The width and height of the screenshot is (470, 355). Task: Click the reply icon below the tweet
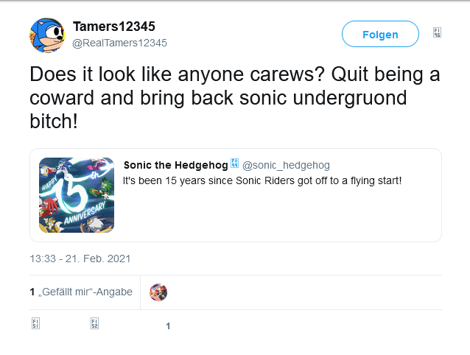coord(35,324)
